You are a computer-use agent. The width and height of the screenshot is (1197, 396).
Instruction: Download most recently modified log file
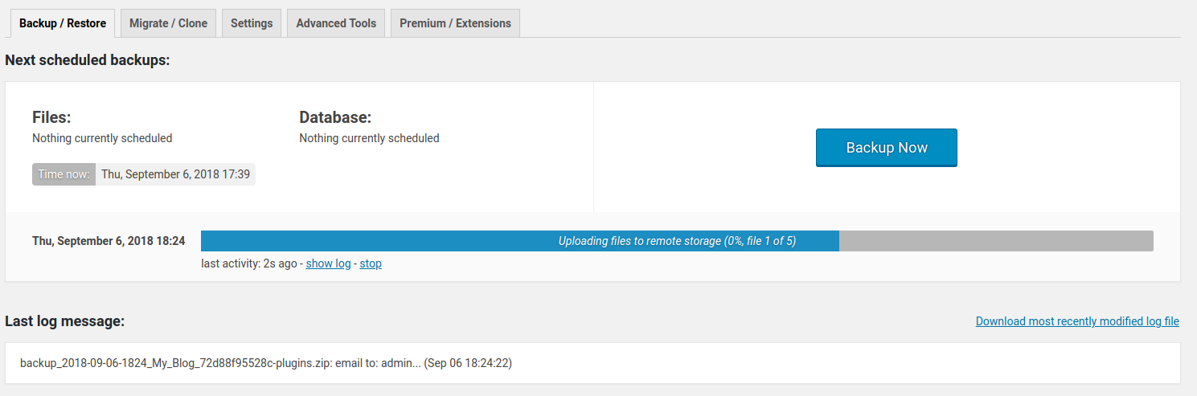coord(1077,321)
